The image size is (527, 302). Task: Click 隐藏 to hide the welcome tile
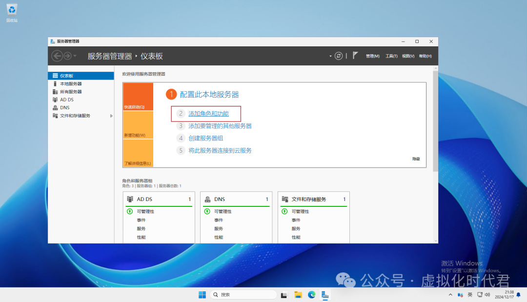pyautogui.click(x=416, y=159)
